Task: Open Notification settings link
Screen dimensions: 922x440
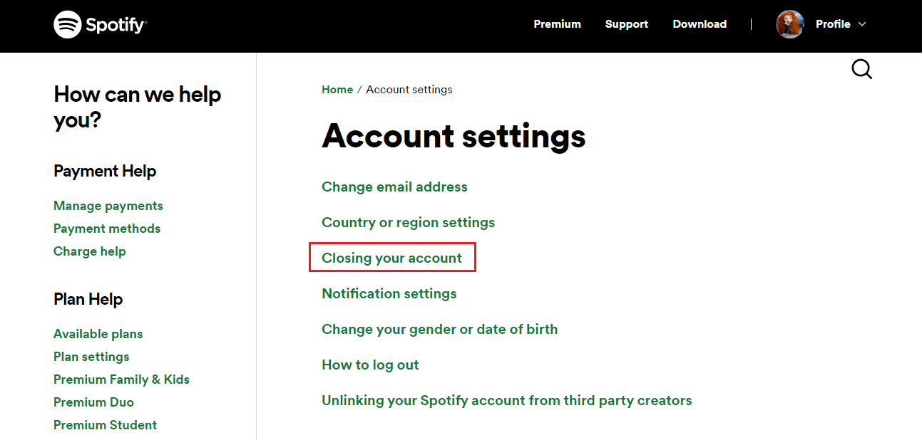Action: point(389,293)
